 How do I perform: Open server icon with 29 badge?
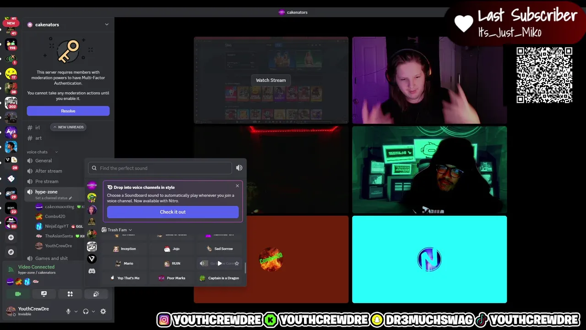click(x=11, y=193)
